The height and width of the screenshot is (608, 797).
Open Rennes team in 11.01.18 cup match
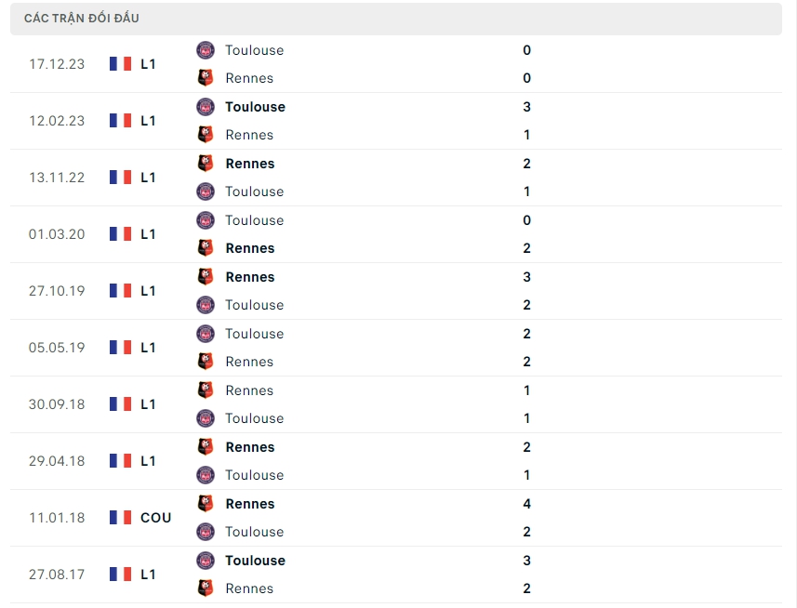[x=249, y=504]
